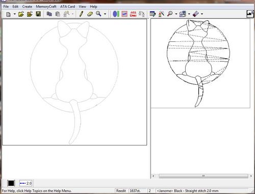The width and height of the screenshot is (255, 194).
Task: Expand the purple card device dropdown
Action: point(202,14)
